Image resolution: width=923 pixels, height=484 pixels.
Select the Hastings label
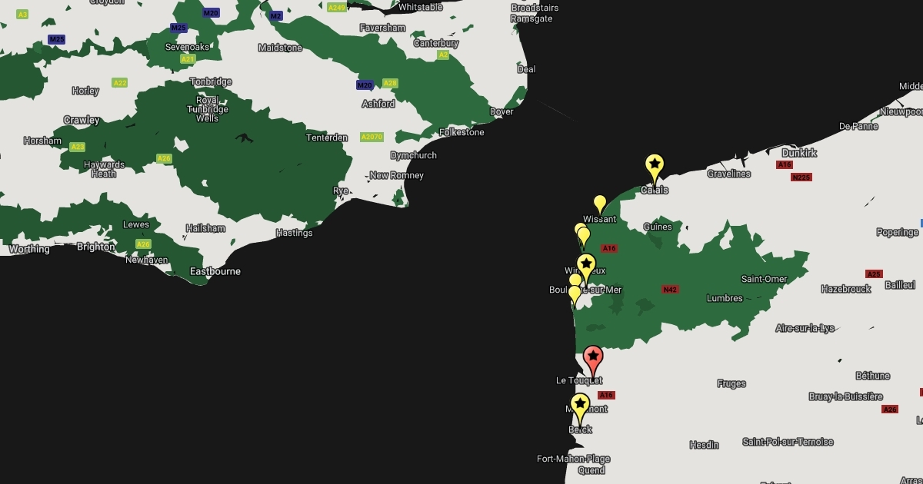[294, 233]
